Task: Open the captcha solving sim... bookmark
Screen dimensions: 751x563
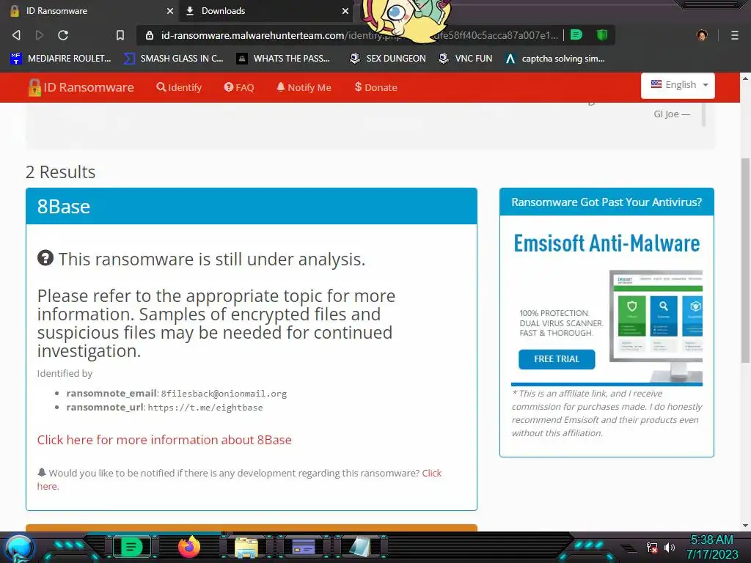Action: point(554,59)
